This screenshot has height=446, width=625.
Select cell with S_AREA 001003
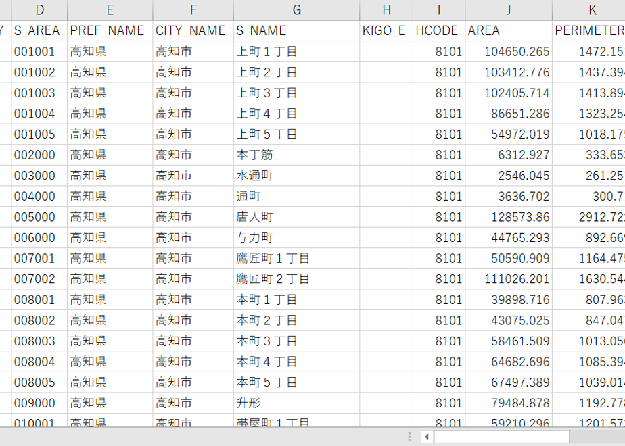(39, 93)
